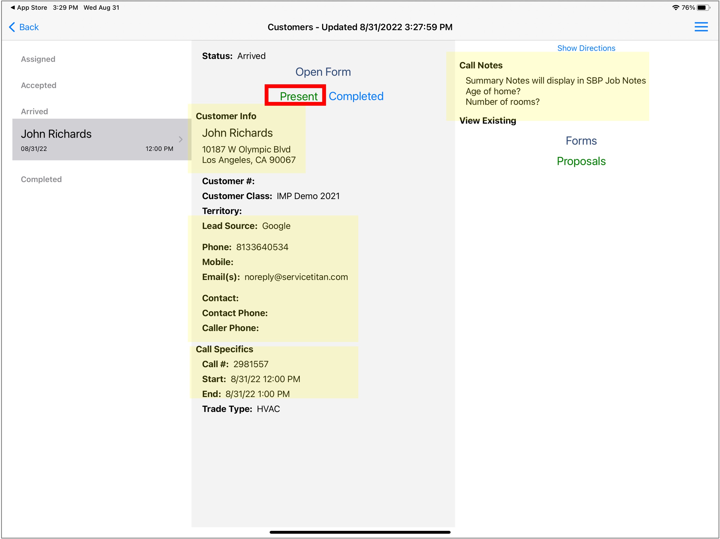
Task: Click Show Directions link
Action: coord(586,48)
